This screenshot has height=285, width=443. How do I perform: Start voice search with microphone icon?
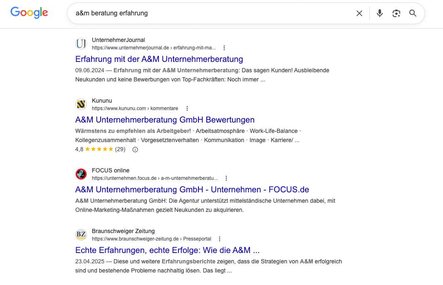coord(380,13)
